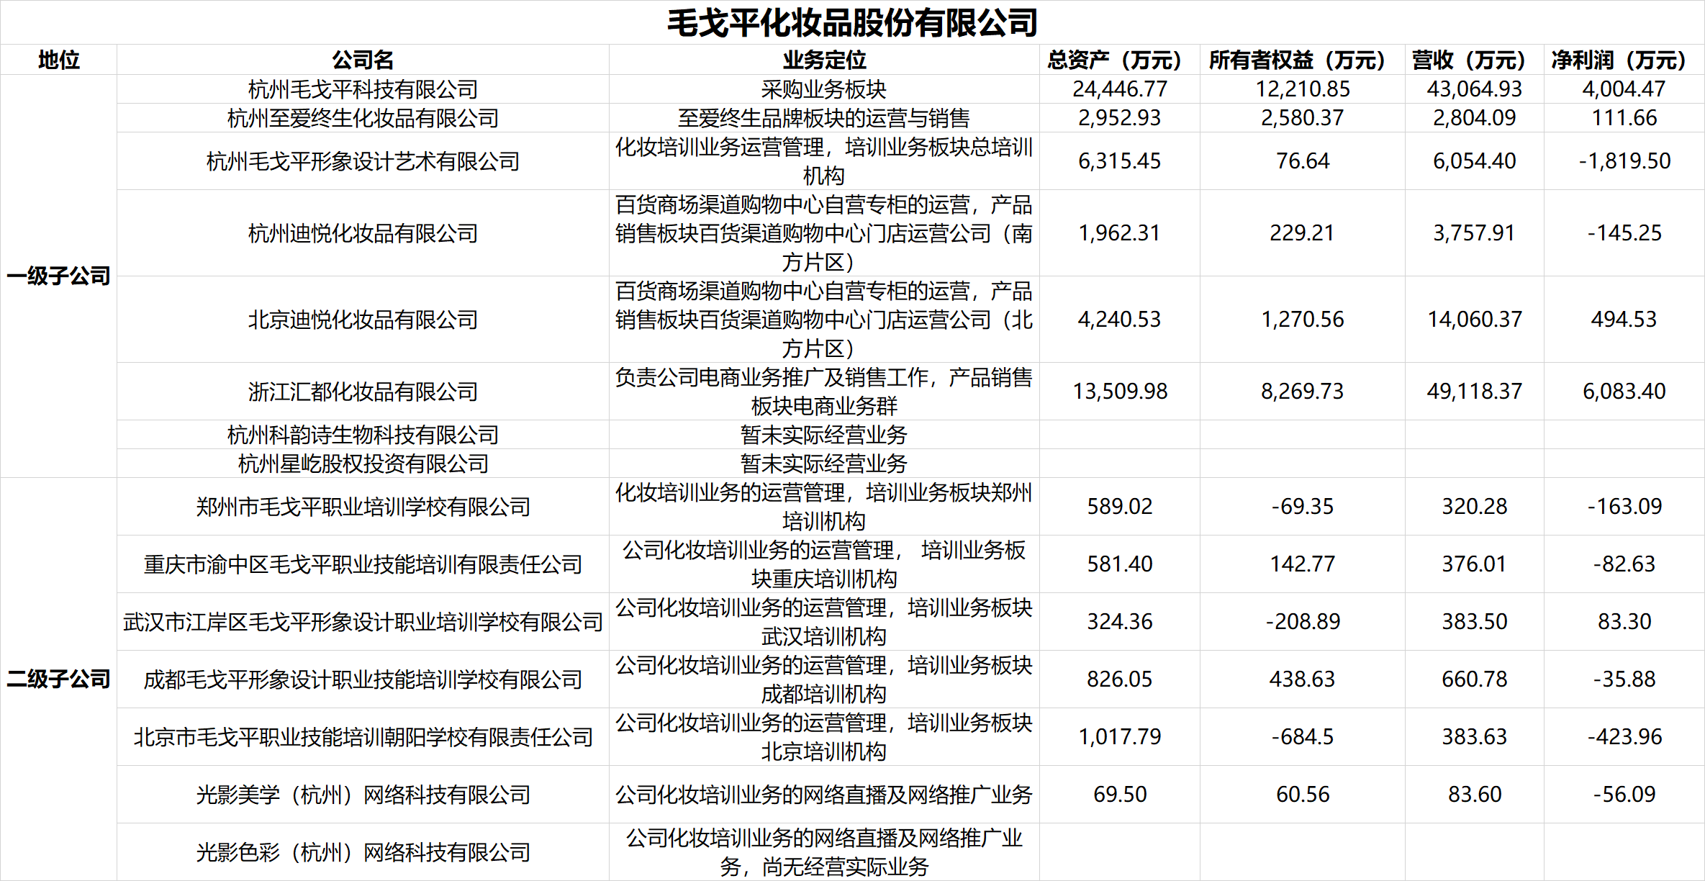Select cell 杭州至爱终生化妆品有限公司
This screenshot has height=881, width=1705.
tap(363, 118)
